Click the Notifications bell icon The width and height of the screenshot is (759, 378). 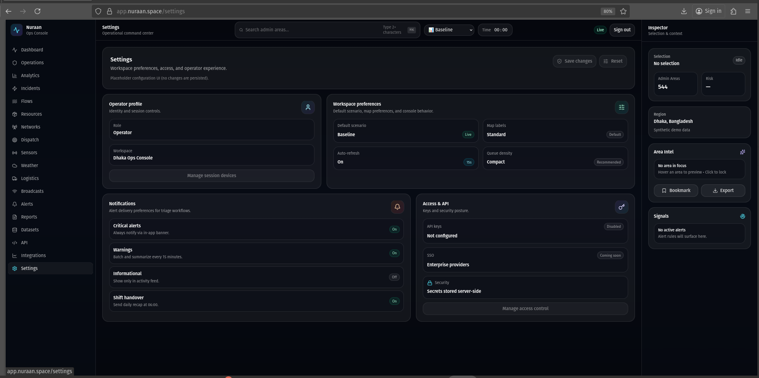pos(397,207)
